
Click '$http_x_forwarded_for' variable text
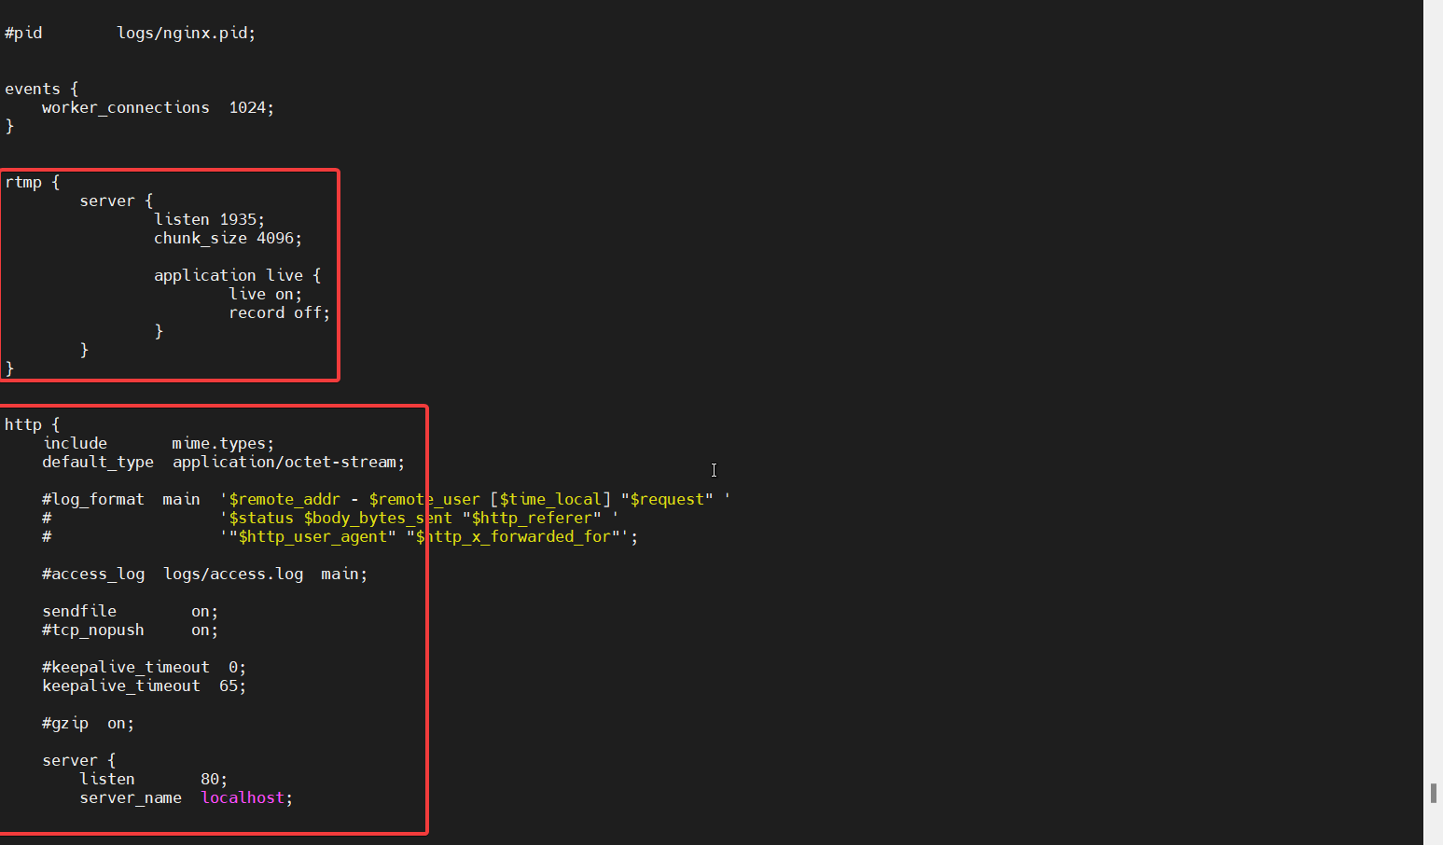click(x=513, y=536)
